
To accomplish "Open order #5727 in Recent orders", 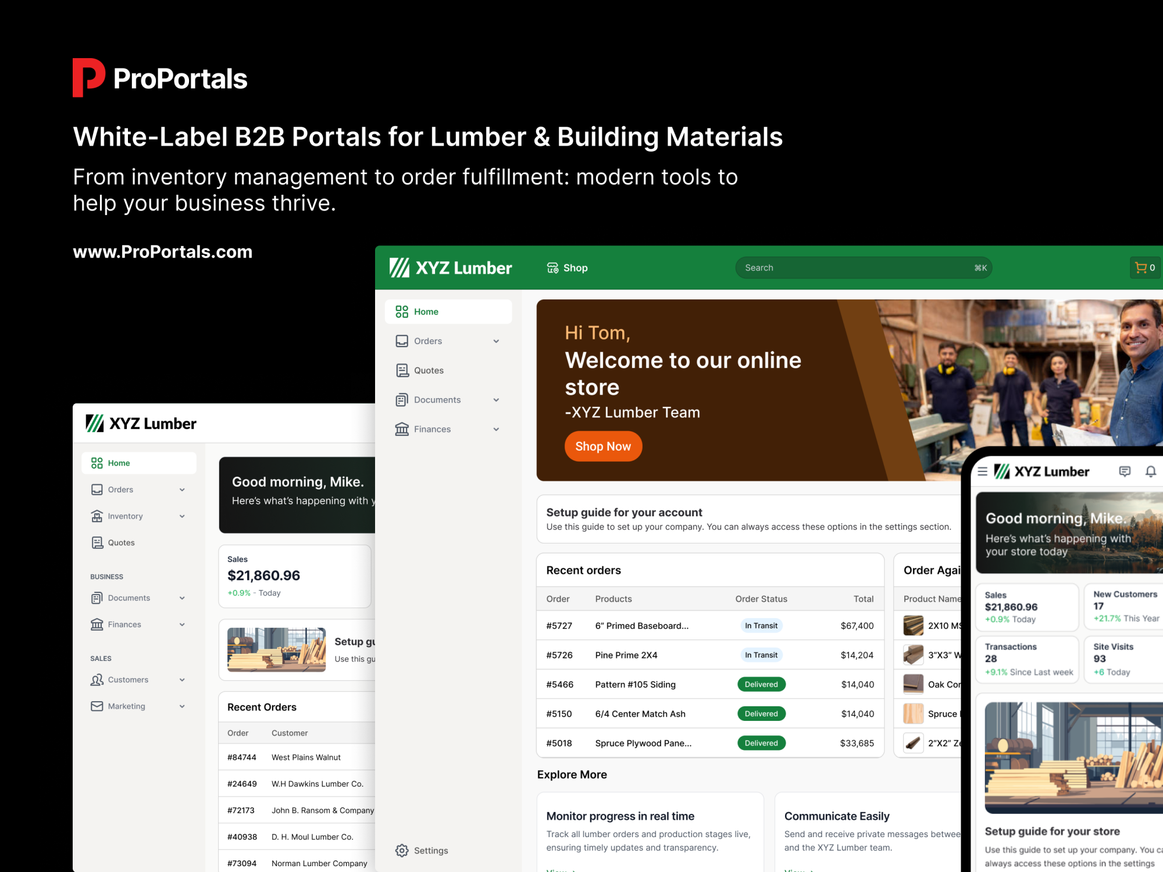I will pos(710,626).
